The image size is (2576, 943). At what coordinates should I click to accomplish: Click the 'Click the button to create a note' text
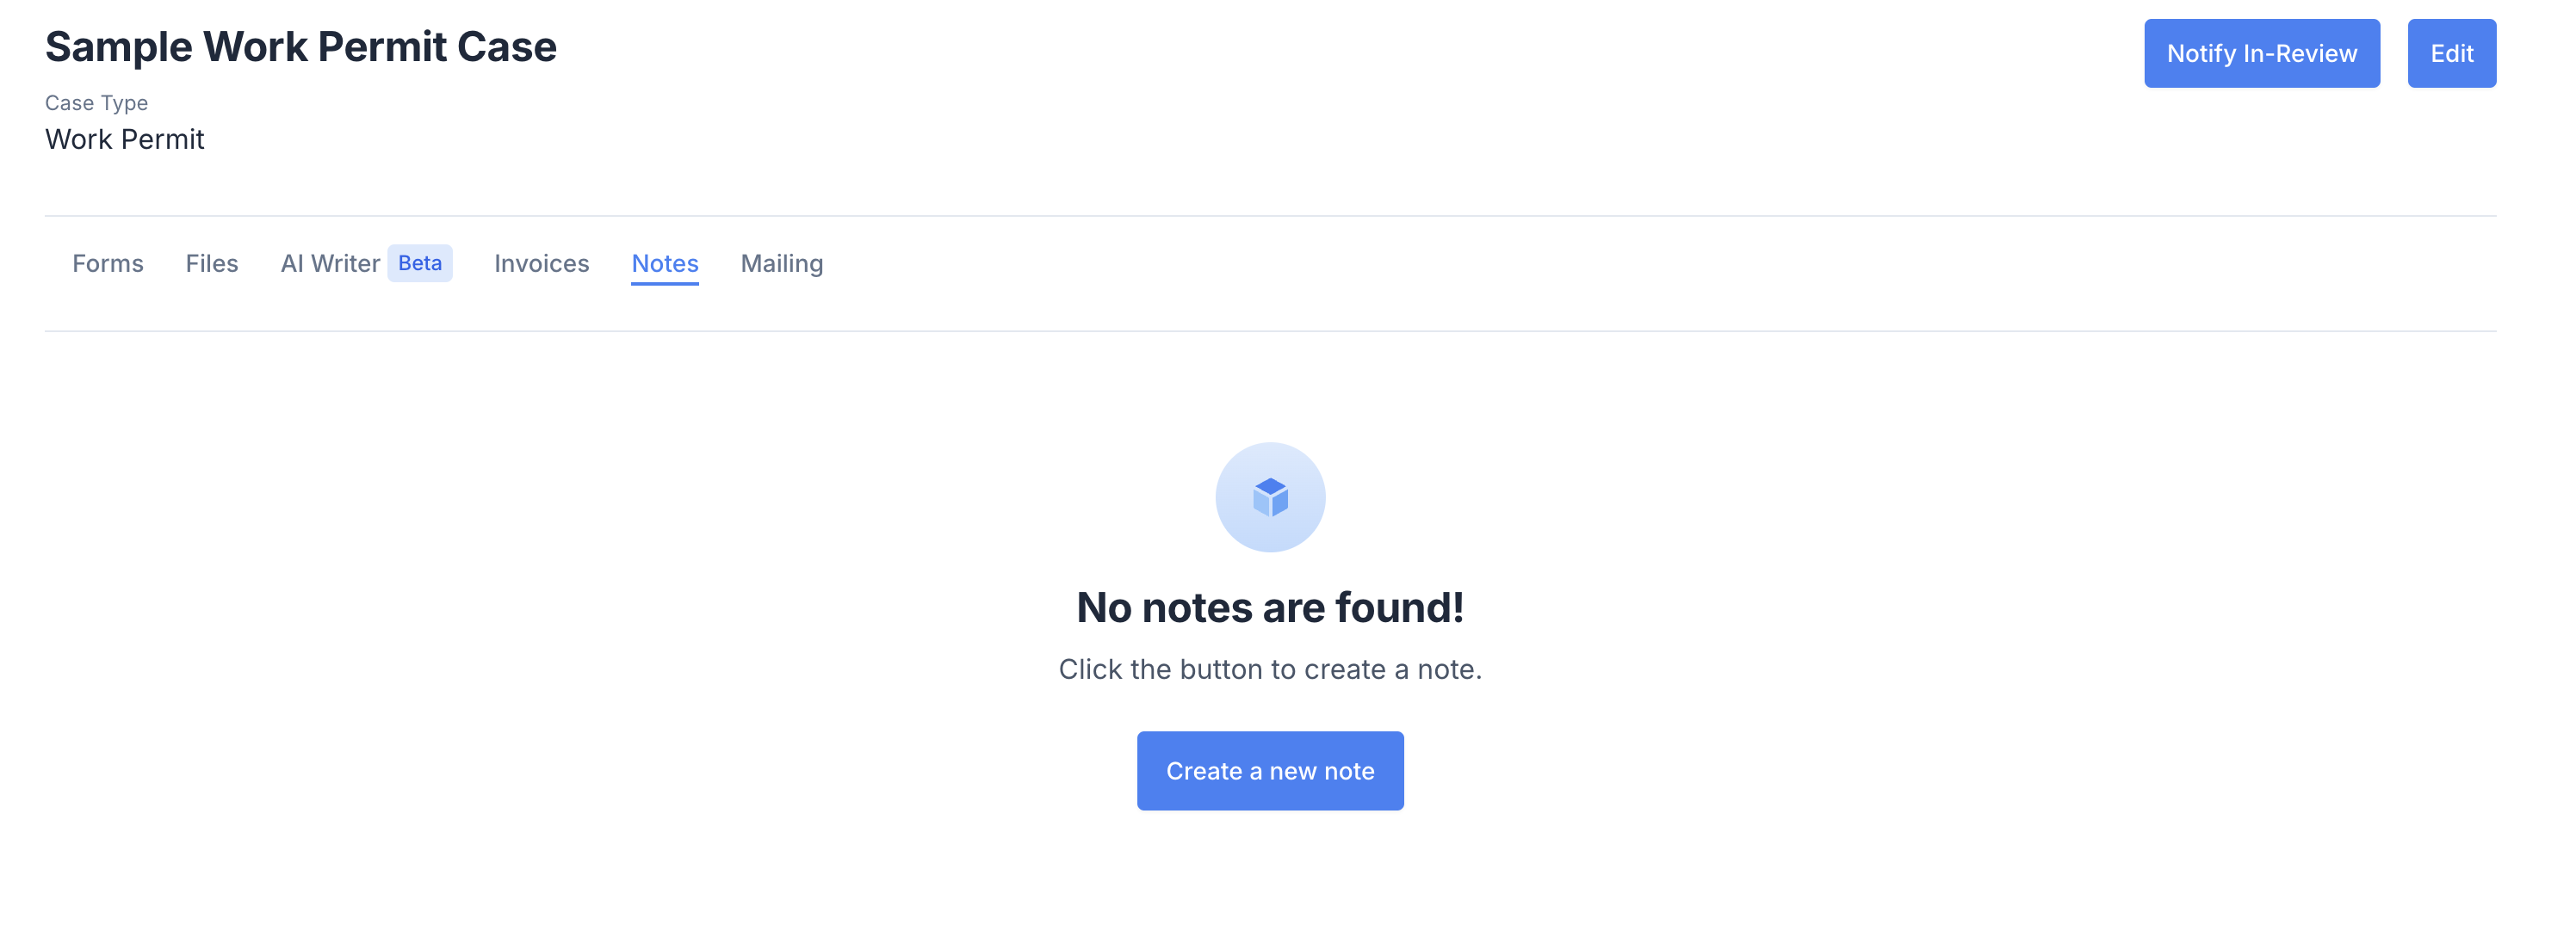click(x=1270, y=669)
